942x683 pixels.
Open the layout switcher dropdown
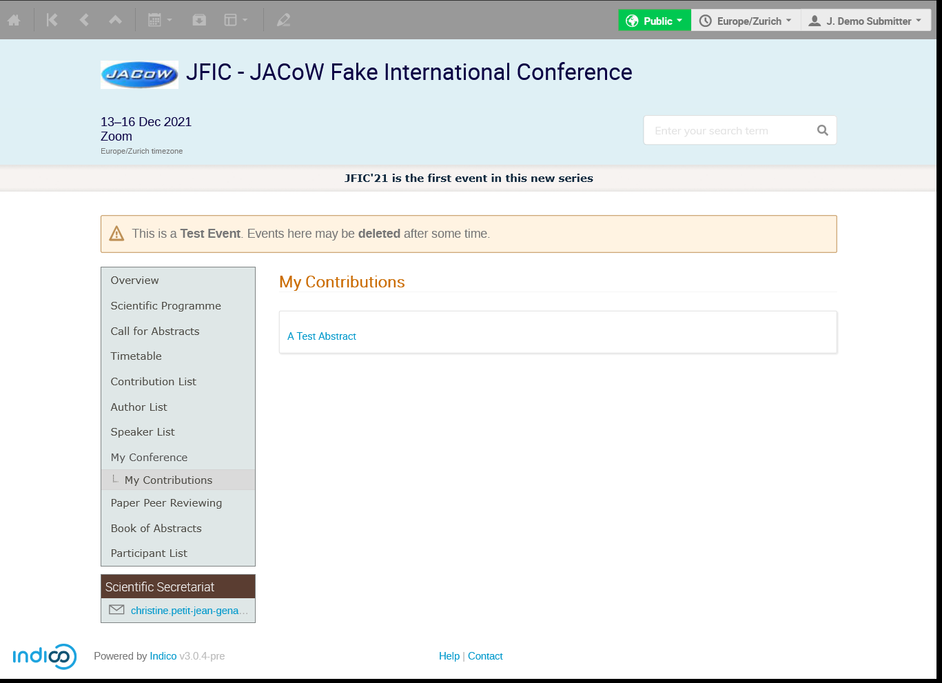tap(236, 20)
